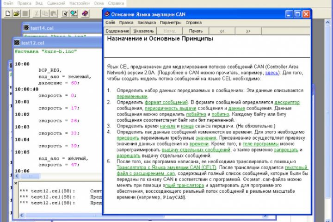Follow the значения link
This screenshot has width=333, height=222.
coord(205,138)
